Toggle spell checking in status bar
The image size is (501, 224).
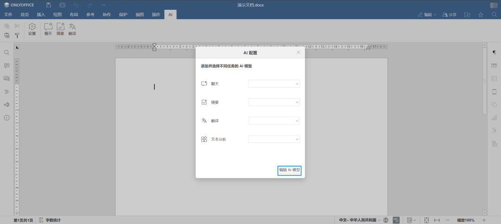[x=396, y=220]
